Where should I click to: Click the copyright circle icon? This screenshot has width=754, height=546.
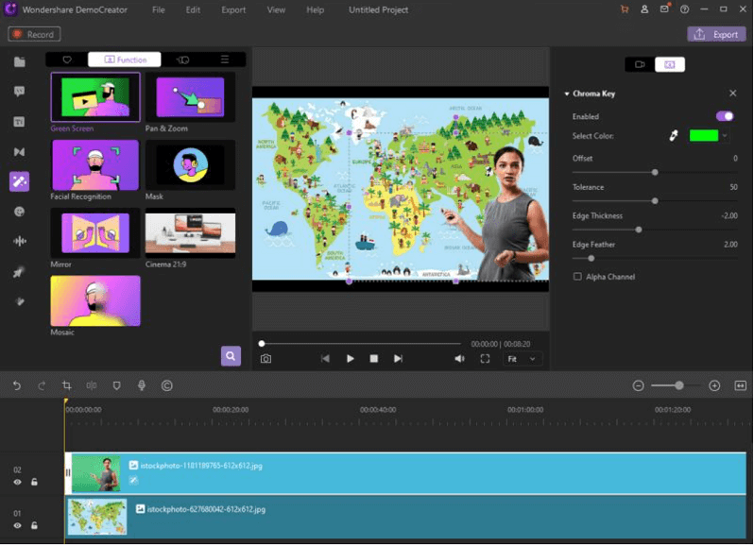(x=167, y=385)
